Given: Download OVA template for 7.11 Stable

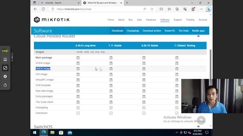Looking at the screenshot, I should (x=111, y=85).
